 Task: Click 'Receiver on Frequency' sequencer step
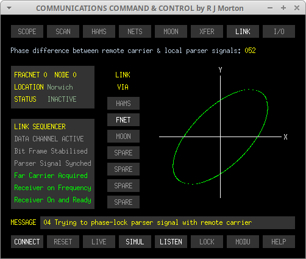(x=52, y=188)
